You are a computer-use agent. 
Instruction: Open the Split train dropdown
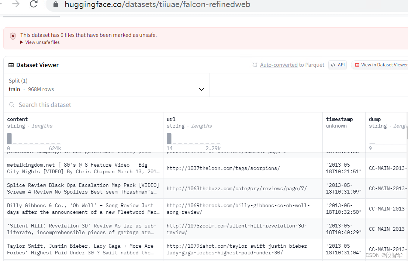coord(107,85)
